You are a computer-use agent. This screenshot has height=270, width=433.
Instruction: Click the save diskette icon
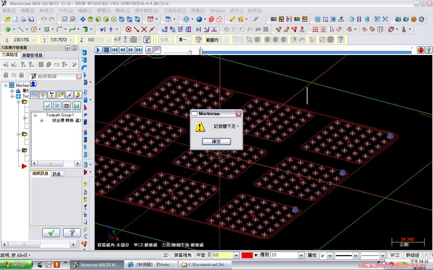click(31, 19)
